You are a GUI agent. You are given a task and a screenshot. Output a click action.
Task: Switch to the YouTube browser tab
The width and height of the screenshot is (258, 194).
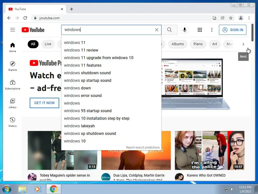(x=36, y=9)
